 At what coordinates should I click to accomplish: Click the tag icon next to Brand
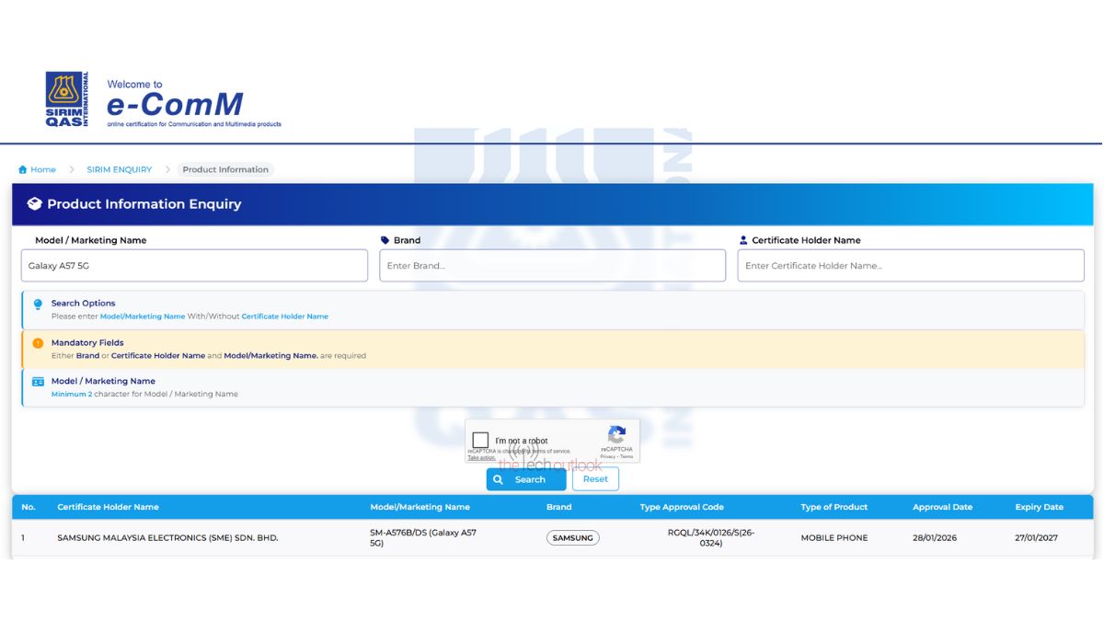[385, 240]
